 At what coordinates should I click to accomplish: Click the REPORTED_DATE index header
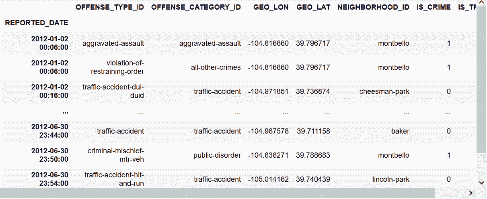pos(37,23)
